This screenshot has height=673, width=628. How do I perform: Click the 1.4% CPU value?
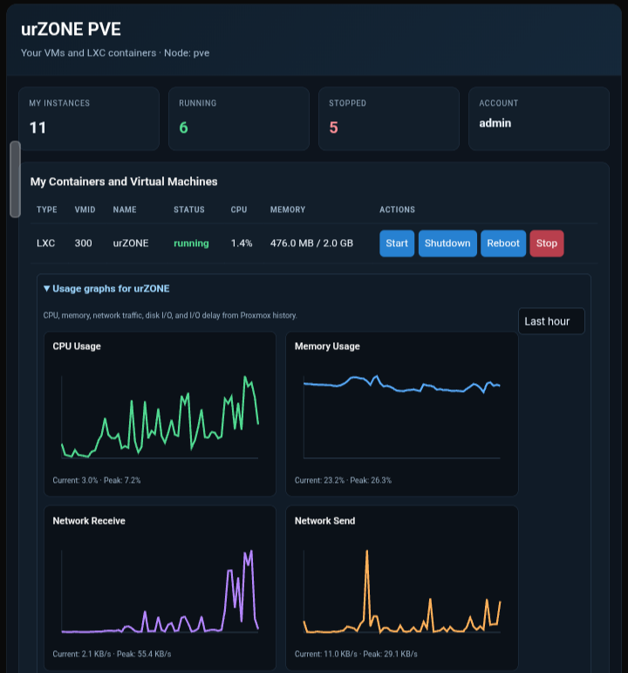(x=242, y=244)
